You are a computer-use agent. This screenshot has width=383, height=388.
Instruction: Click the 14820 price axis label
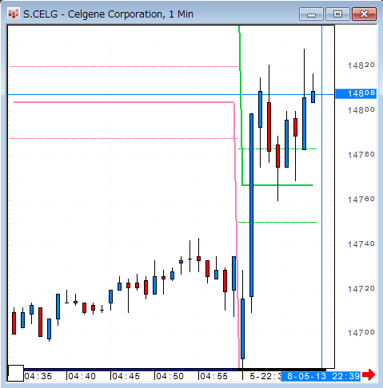(x=361, y=65)
